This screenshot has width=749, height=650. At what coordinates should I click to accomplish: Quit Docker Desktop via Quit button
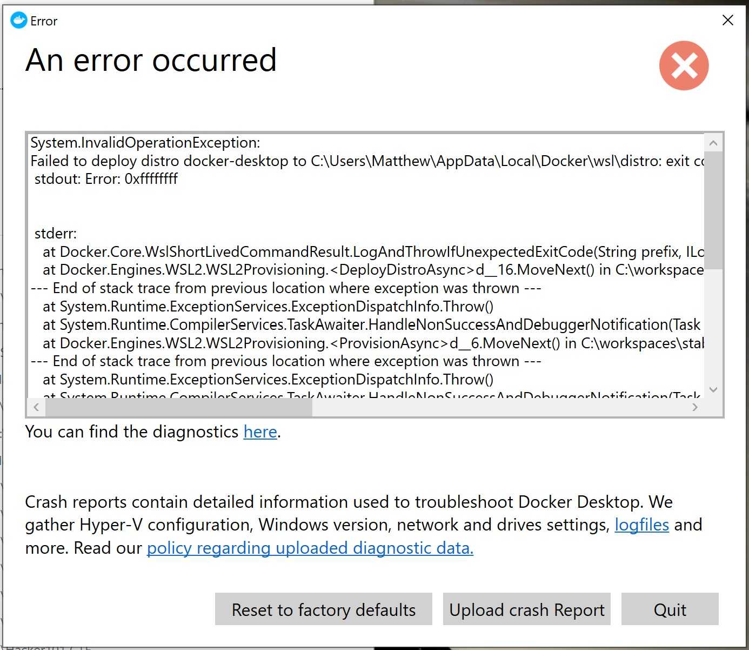(x=670, y=609)
